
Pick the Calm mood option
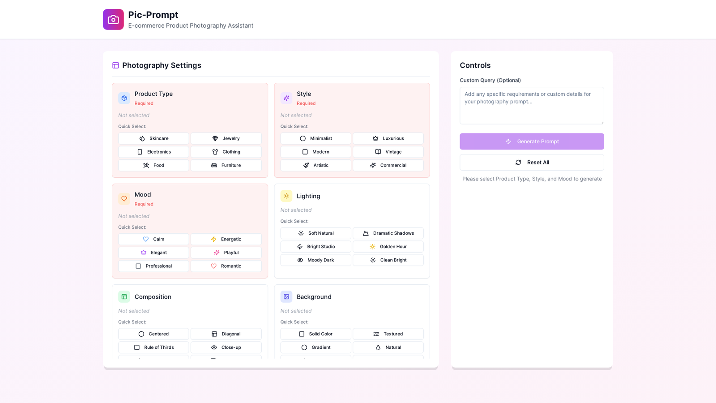(153, 239)
